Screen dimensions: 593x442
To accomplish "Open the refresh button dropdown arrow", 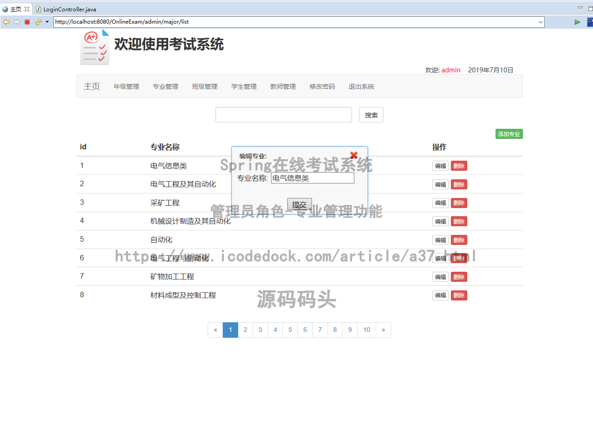I will click(x=47, y=22).
